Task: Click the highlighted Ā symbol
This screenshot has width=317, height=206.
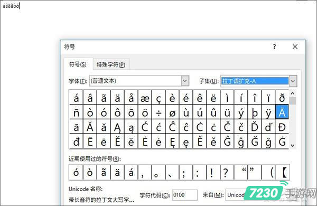Action: pos(282,112)
